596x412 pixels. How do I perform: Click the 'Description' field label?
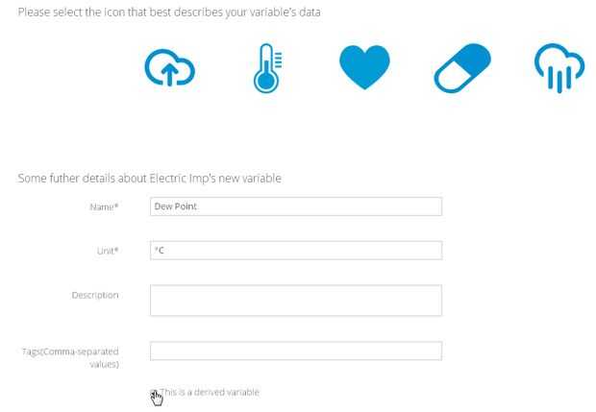tap(94, 295)
